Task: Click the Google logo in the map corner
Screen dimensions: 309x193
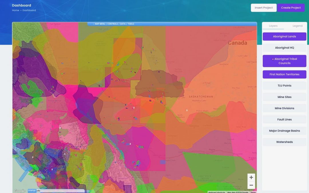Action: (x=19, y=190)
